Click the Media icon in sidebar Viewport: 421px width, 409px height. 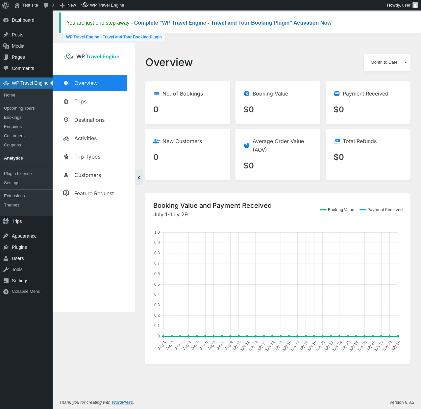(6, 46)
